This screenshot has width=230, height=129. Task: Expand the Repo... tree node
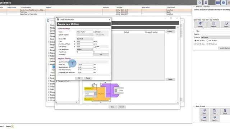click(x=49, y=53)
